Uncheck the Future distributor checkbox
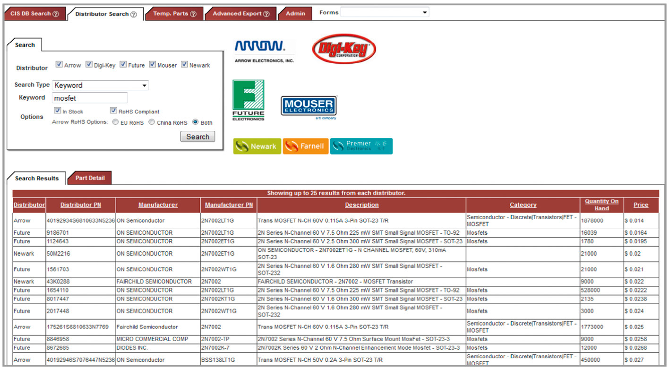The image size is (669, 369). pos(123,65)
